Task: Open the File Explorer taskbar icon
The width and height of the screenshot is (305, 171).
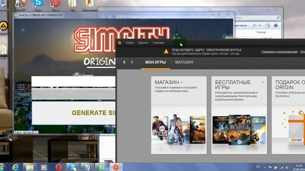Action: click(30, 167)
